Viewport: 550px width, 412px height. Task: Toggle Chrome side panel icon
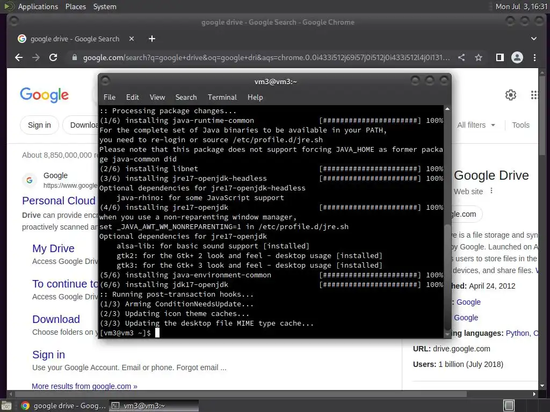(500, 57)
